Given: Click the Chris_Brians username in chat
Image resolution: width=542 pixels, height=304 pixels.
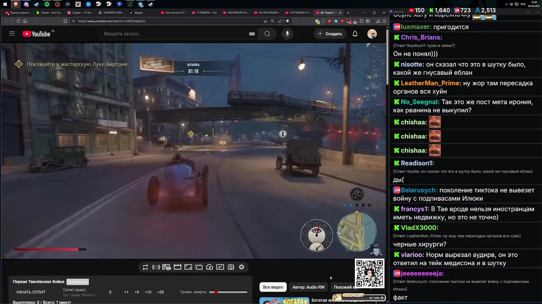Looking at the screenshot, I should point(421,37).
